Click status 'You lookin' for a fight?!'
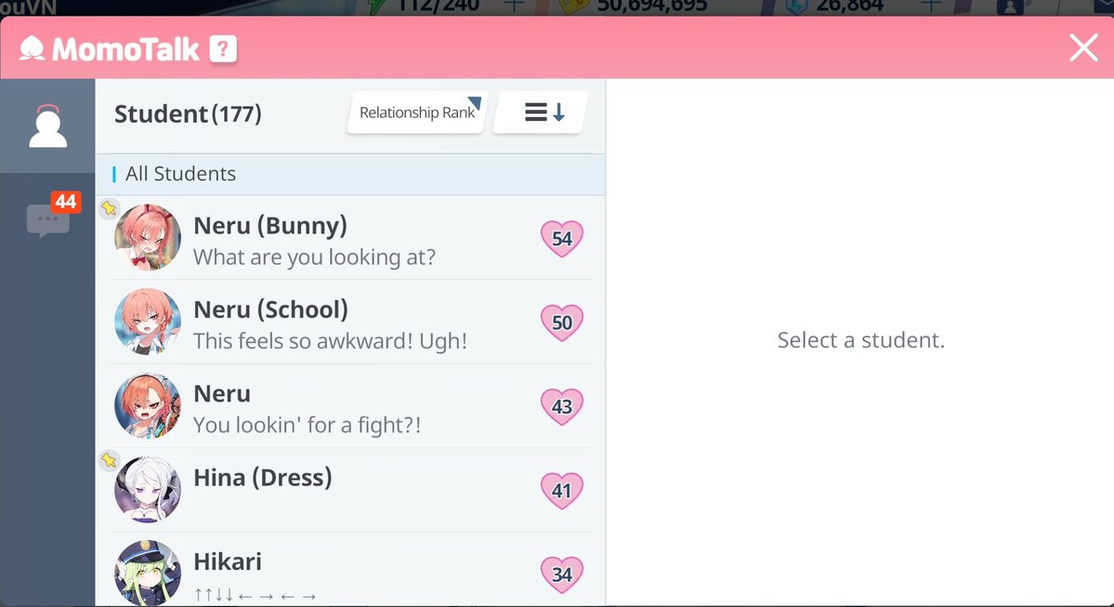Screen dimensions: 1114x607 [x=307, y=424]
